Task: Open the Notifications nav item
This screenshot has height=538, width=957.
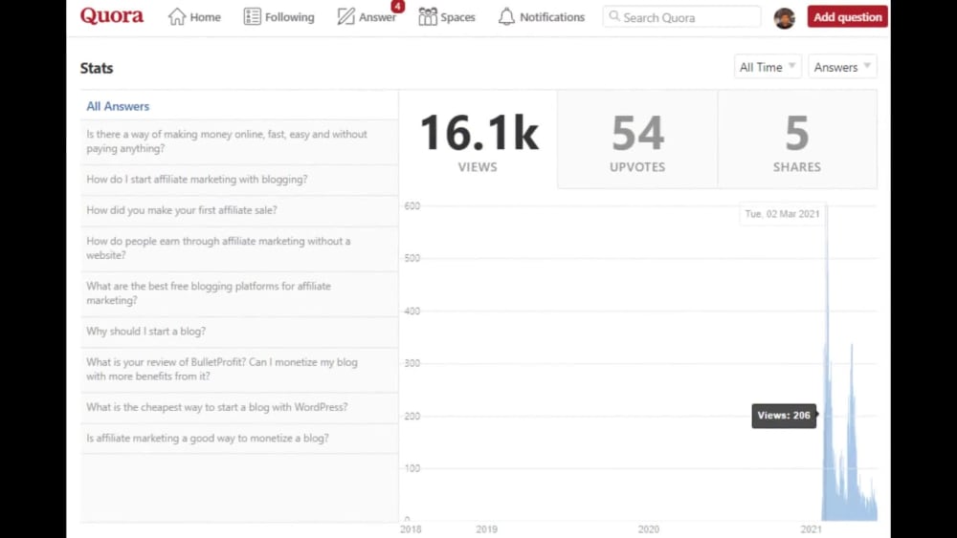Action: pyautogui.click(x=542, y=16)
